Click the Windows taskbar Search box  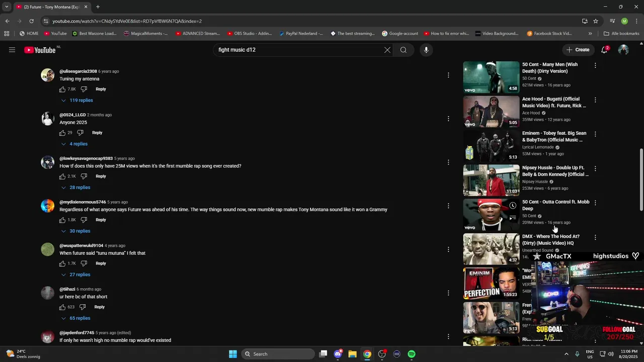click(278, 354)
